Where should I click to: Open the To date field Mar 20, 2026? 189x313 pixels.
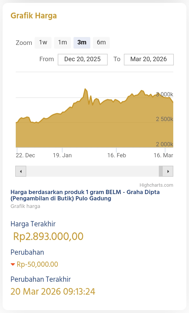149,59
